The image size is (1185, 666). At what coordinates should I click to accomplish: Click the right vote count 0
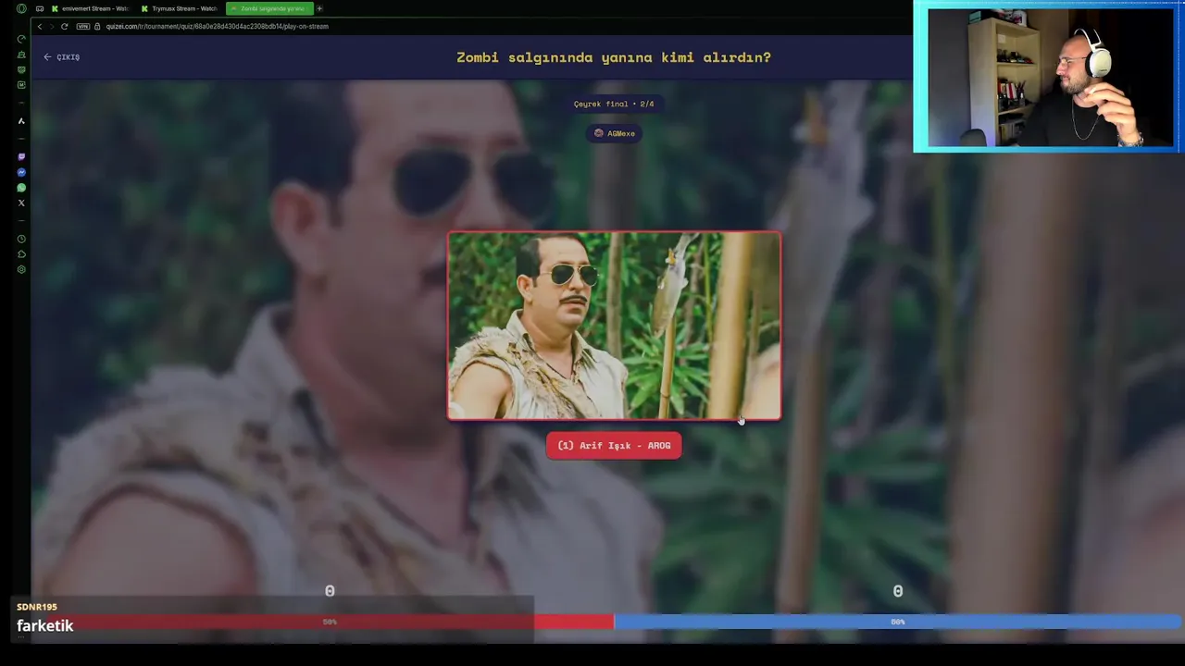tap(898, 591)
